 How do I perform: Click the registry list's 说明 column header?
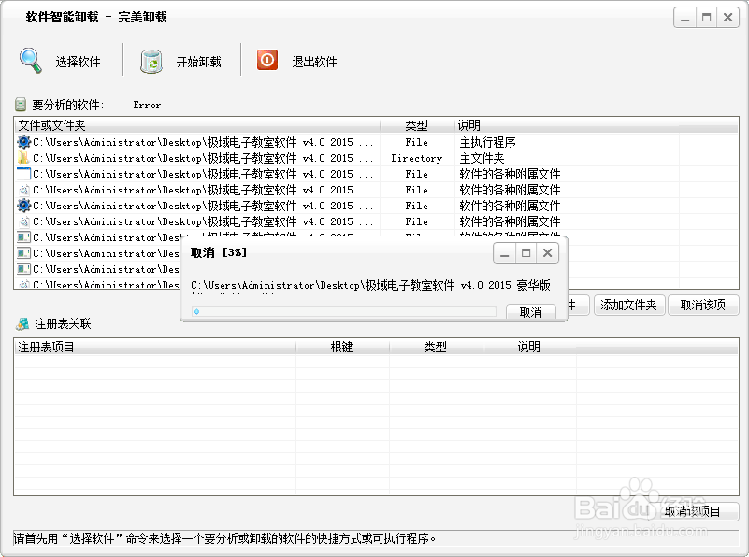pyautogui.click(x=529, y=347)
